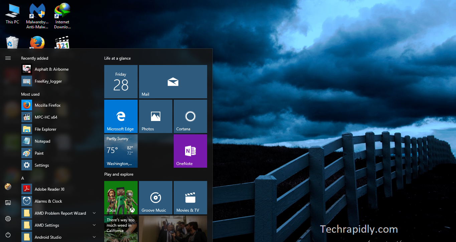Screen dimensions: 456x242
Task: Launch Notepad from Most used
Action: [x=59, y=141]
